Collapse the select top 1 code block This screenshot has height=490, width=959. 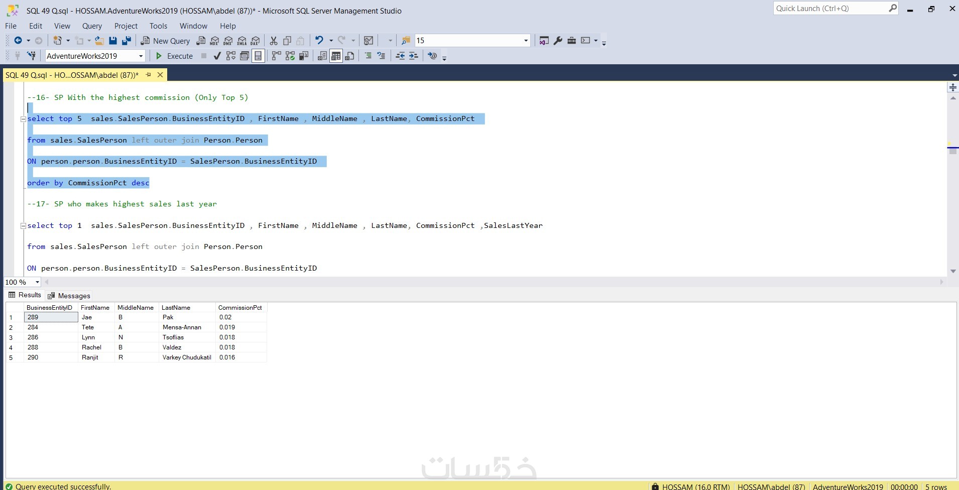click(x=23, y=226)
